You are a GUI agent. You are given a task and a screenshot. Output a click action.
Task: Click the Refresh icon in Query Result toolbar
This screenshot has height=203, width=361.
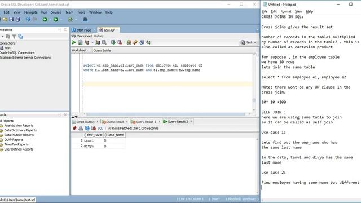(x=87, y=128)
